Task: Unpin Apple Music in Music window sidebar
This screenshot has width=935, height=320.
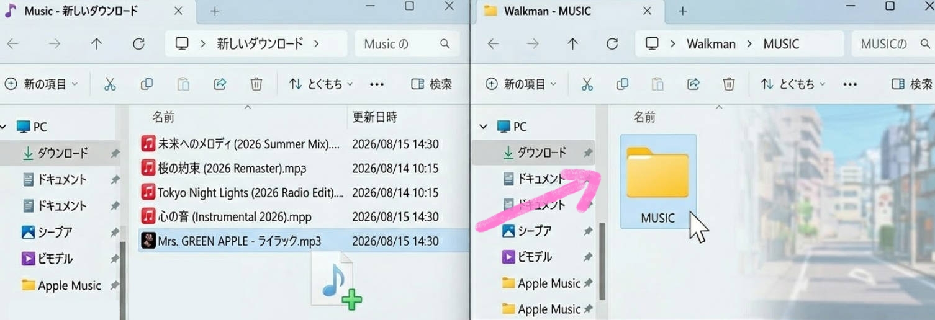Action: pyautogui.click(x=115, y=286)
